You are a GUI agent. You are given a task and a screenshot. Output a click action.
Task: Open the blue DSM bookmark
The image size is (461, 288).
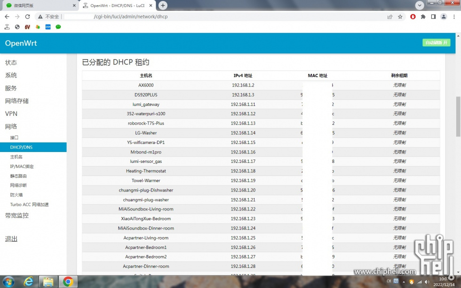coord(48,27)
